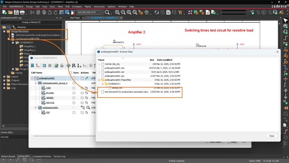
Task: Open the netlist N icon
Action: click(168, 12)
